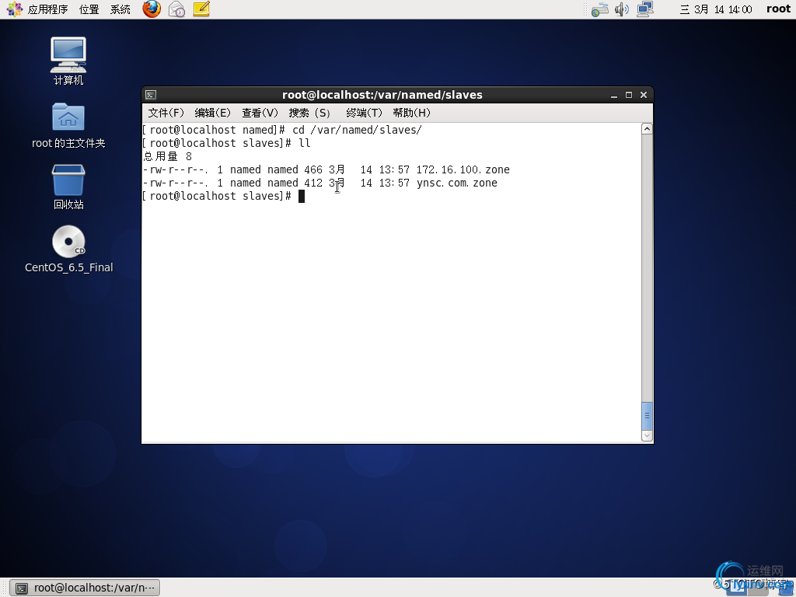The height and width of the screenshot is (597, 796).
Task: Open the terminal 终端(T) menu
Action: click(364, 113)
